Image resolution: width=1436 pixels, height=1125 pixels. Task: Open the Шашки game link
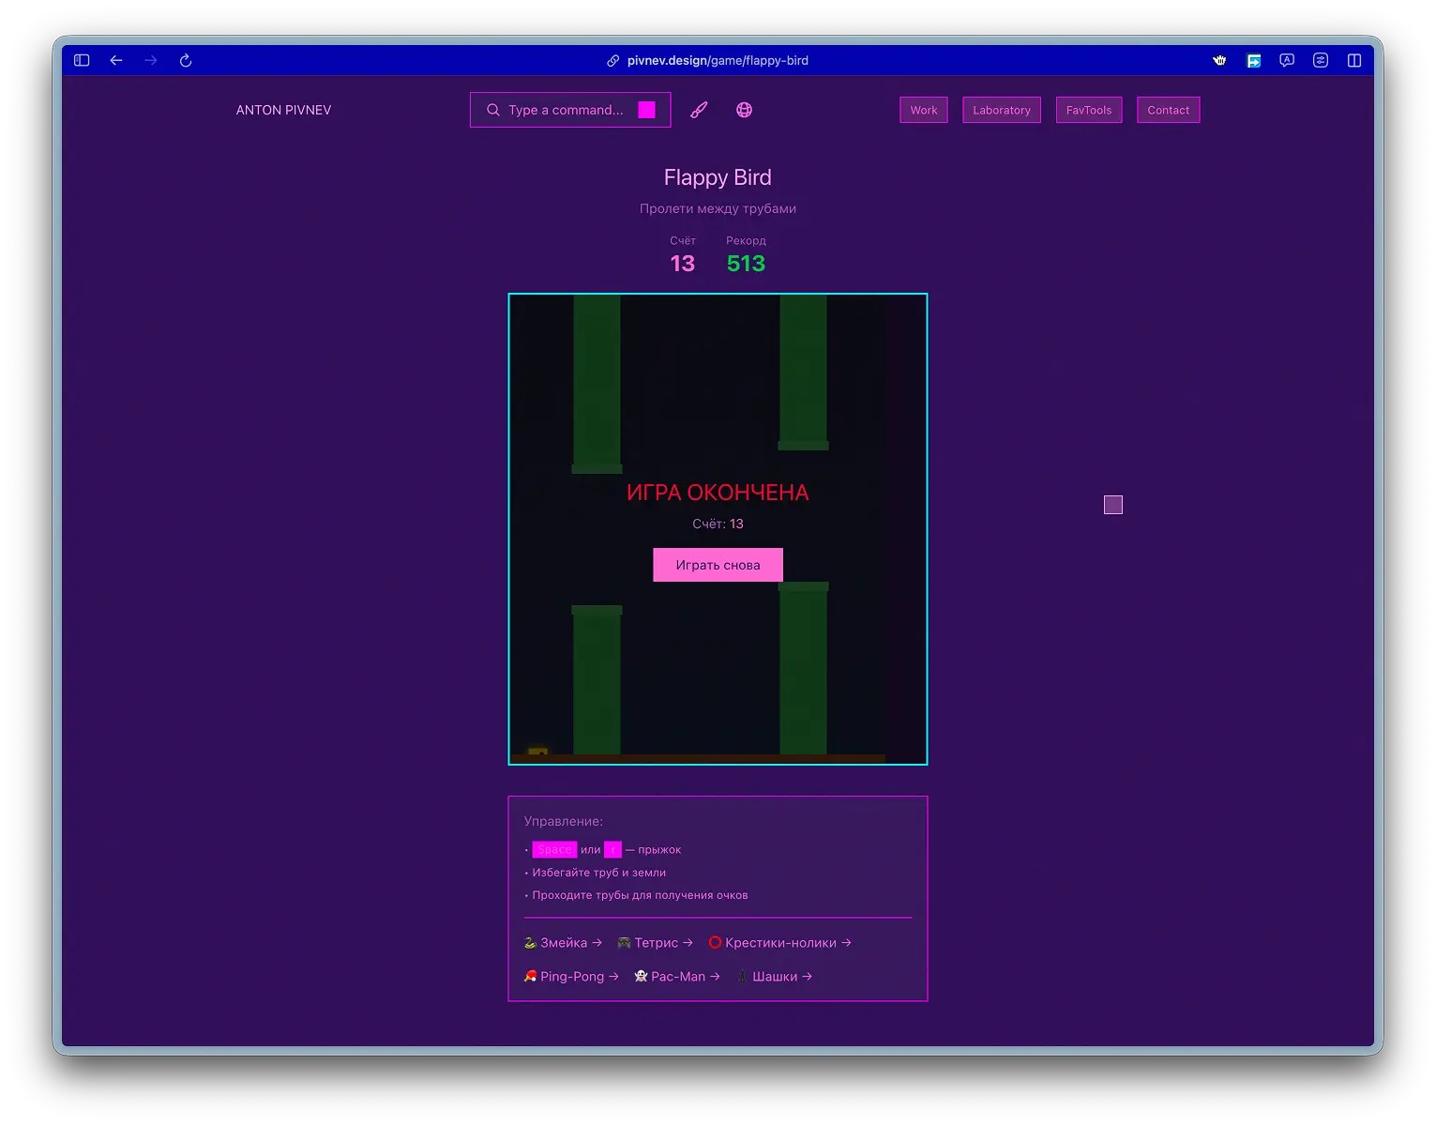tap(776, 976)
